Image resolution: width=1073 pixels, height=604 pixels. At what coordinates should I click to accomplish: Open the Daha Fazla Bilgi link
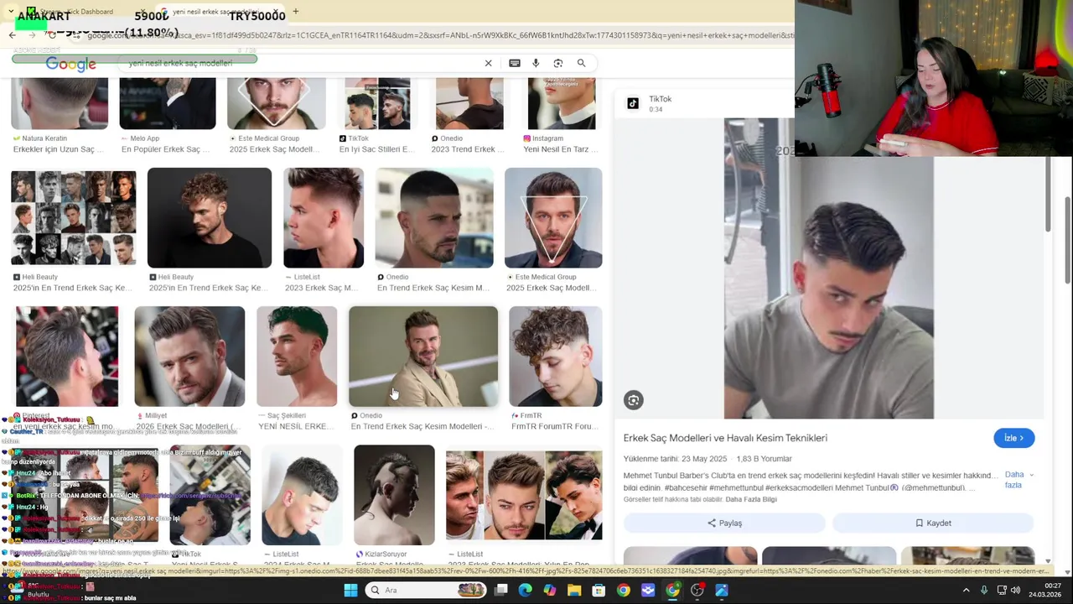[x=751, y=499]
